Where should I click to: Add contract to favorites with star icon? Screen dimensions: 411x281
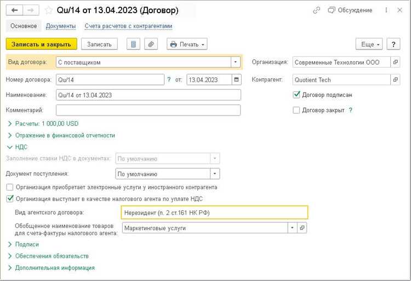48,10
